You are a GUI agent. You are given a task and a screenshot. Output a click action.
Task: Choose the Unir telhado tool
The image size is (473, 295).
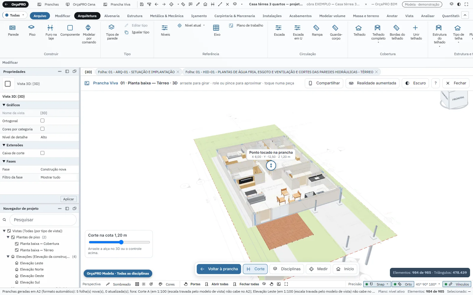(x=416, y=32)
